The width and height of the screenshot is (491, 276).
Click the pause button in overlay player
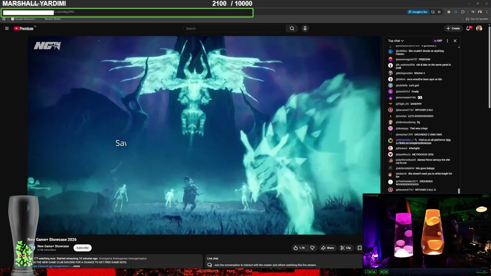pyautogui.click(x=370, y=272)
